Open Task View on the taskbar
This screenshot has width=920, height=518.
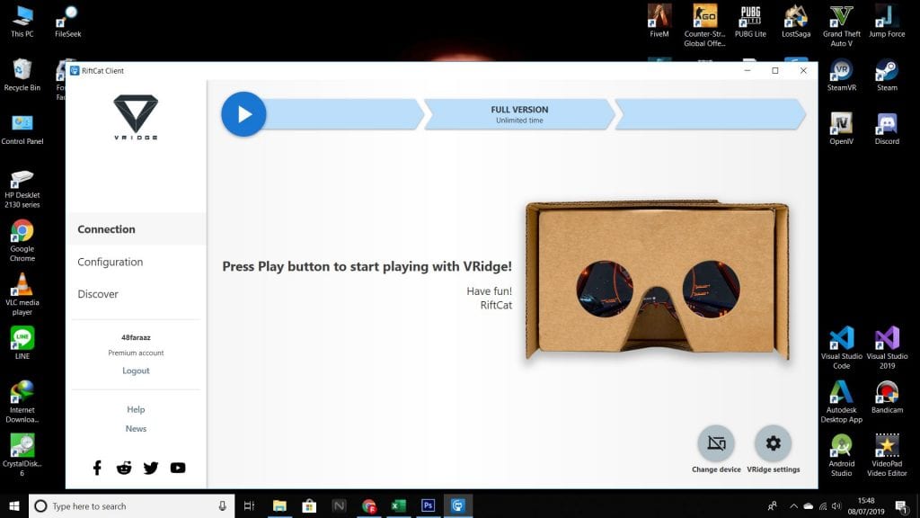[249, 505]
